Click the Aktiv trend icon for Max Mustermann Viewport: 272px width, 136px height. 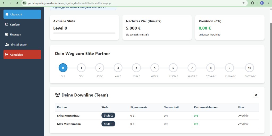point(240,124)
